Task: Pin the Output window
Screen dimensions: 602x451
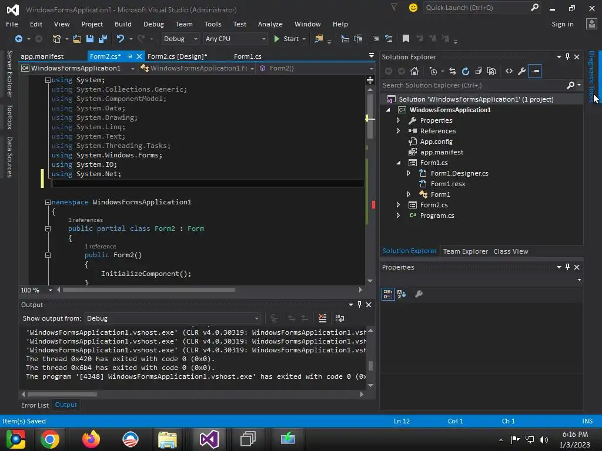Action: point(359,305)
